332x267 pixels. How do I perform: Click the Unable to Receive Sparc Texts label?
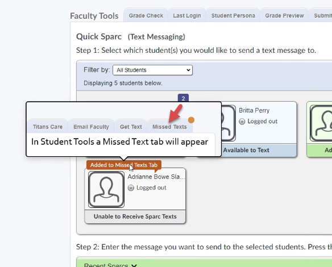pyautogui.click(x=135, y=216)
